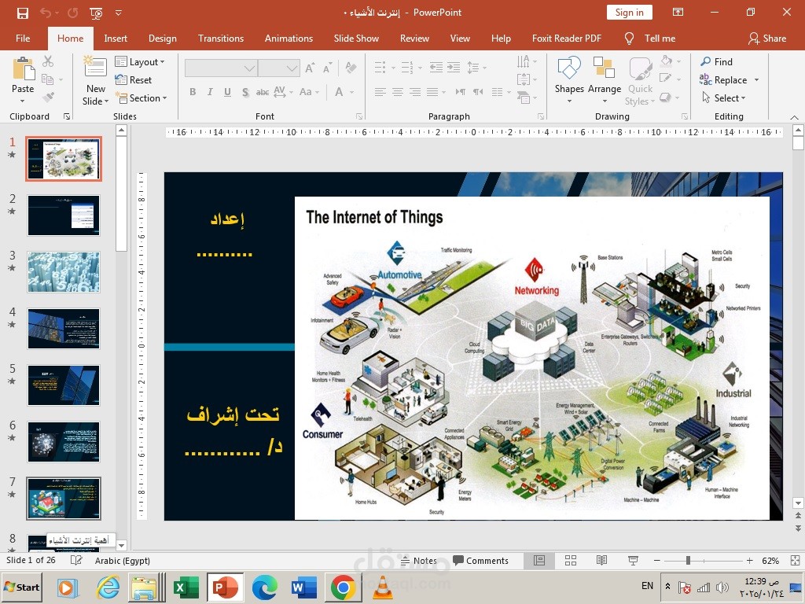Adjust the zoom slider handle
Image resolution: width=805 pixels, height=604 pixels.
point(688,560)
